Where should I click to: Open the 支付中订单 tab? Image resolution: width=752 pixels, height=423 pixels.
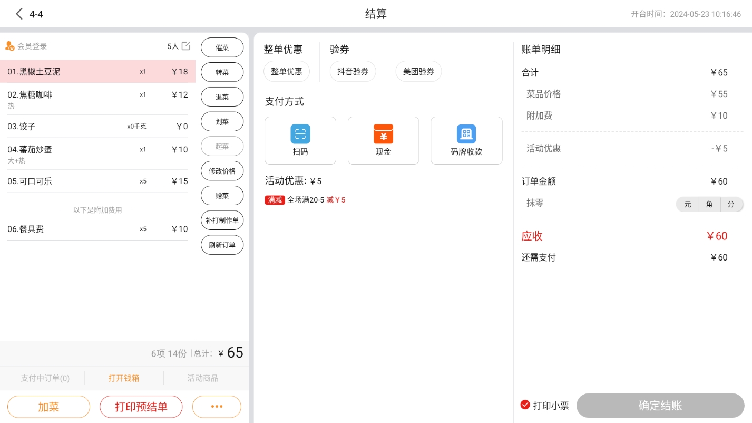click(45, 378)
